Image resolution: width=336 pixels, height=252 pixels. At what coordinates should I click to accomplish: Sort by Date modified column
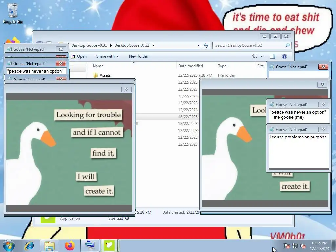191,66
